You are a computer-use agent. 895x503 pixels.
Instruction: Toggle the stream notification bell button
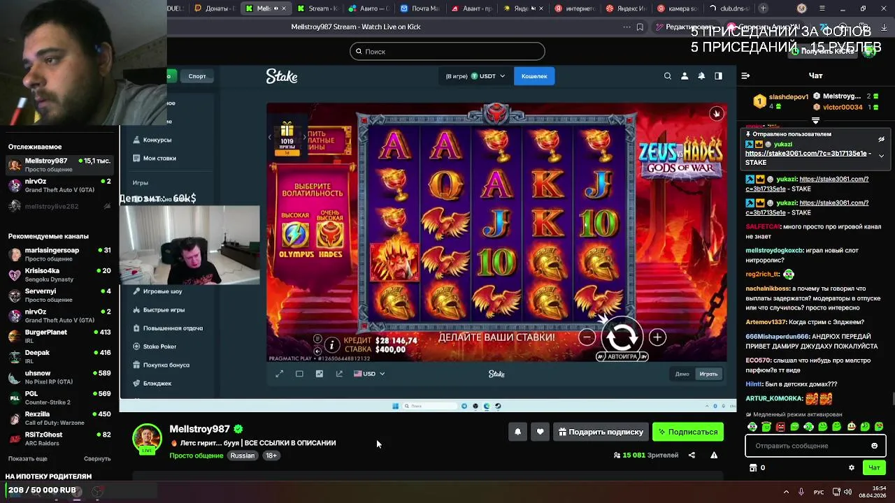pyautogui.click(x=517, y=432)
